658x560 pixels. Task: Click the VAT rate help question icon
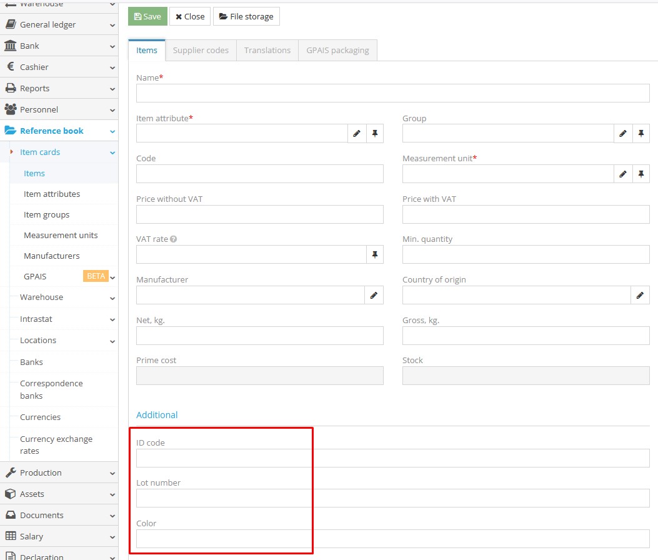click(173, 239)
